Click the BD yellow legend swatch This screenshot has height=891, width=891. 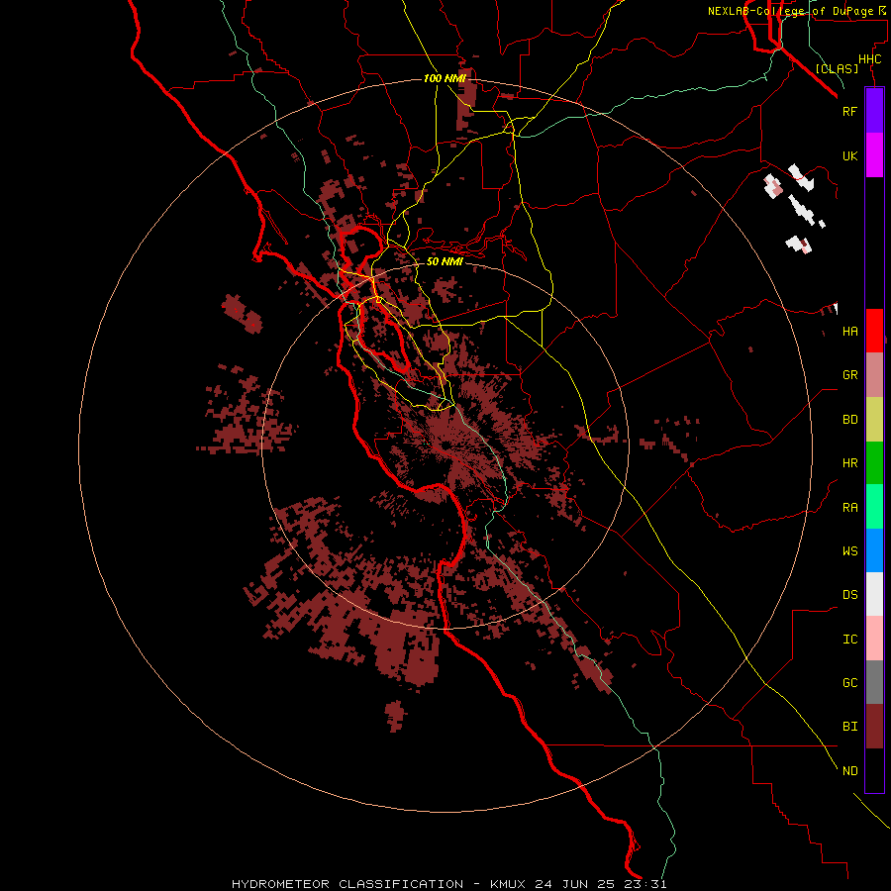[874, 420]
